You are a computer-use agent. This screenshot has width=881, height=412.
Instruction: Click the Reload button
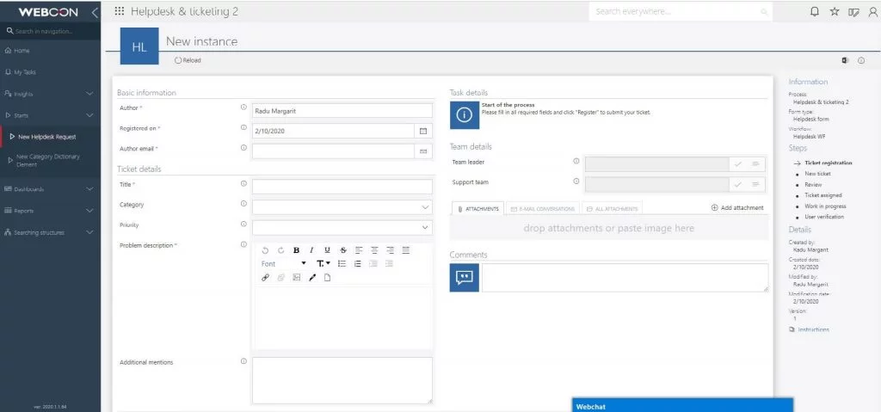188,60
